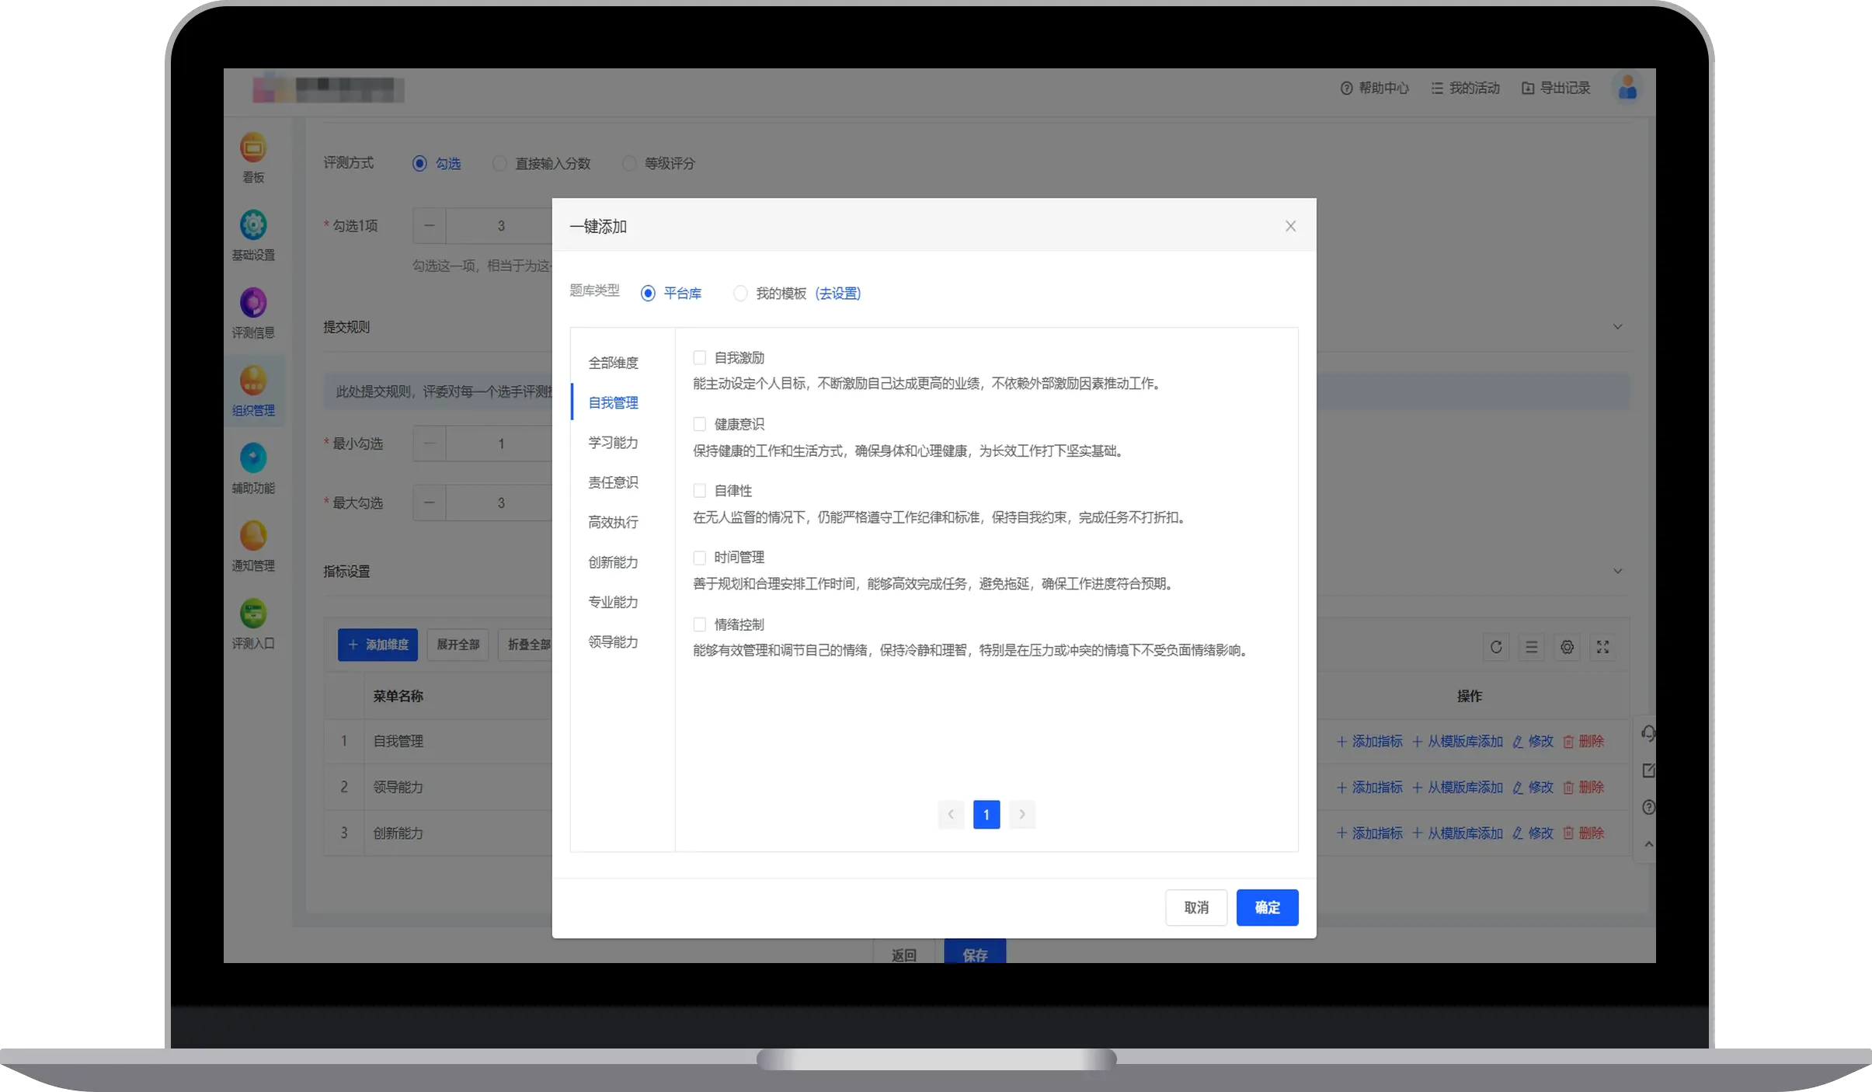Click the refresh icon above table

pyautogui.click(x=1495, y=647)
